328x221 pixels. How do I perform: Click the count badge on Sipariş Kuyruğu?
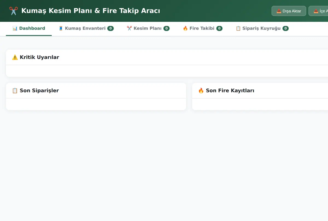pyautogui.click(x=286, y=28)
